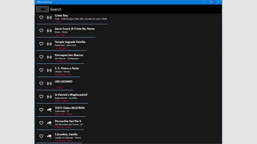Click audio icon for Sacro Cuore di Cristo Re
The image size is (257, 144).
pyautogui.click(x=49, y=31)
